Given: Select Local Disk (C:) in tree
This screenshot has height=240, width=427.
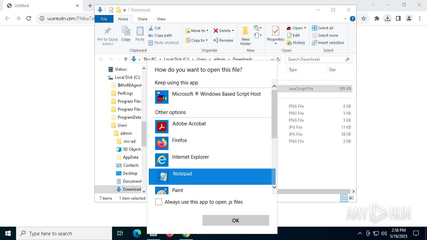Looking at the screenshot, I should pyautogui.click(x=124, y=77).
